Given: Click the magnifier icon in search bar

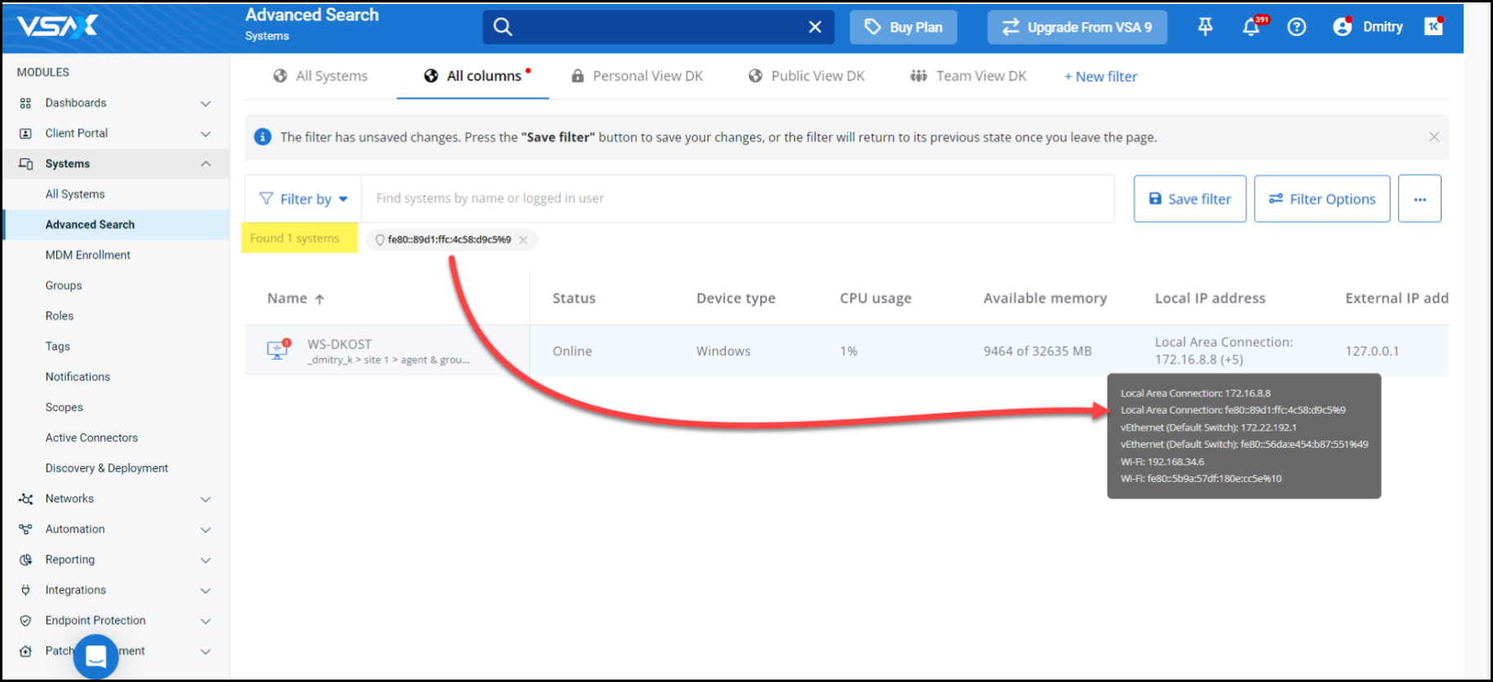Looking at the screenshot, I should [x=503, y=27].
